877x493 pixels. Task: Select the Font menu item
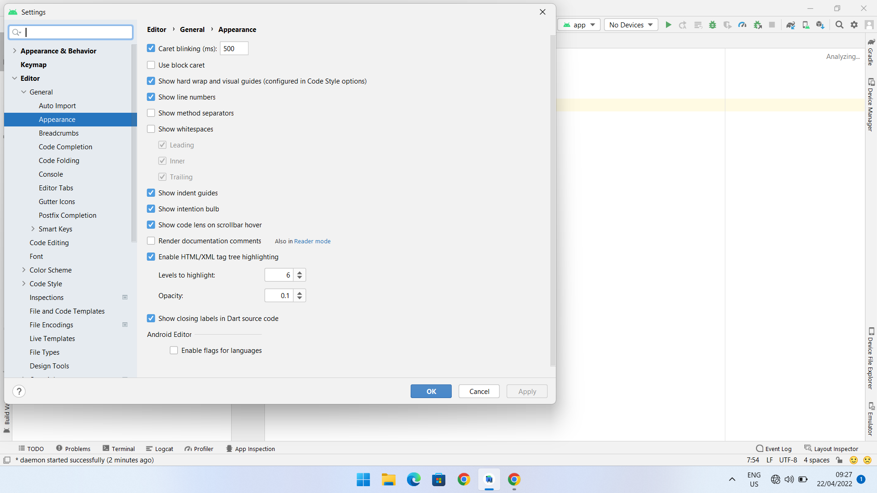[x=36, y=256]
